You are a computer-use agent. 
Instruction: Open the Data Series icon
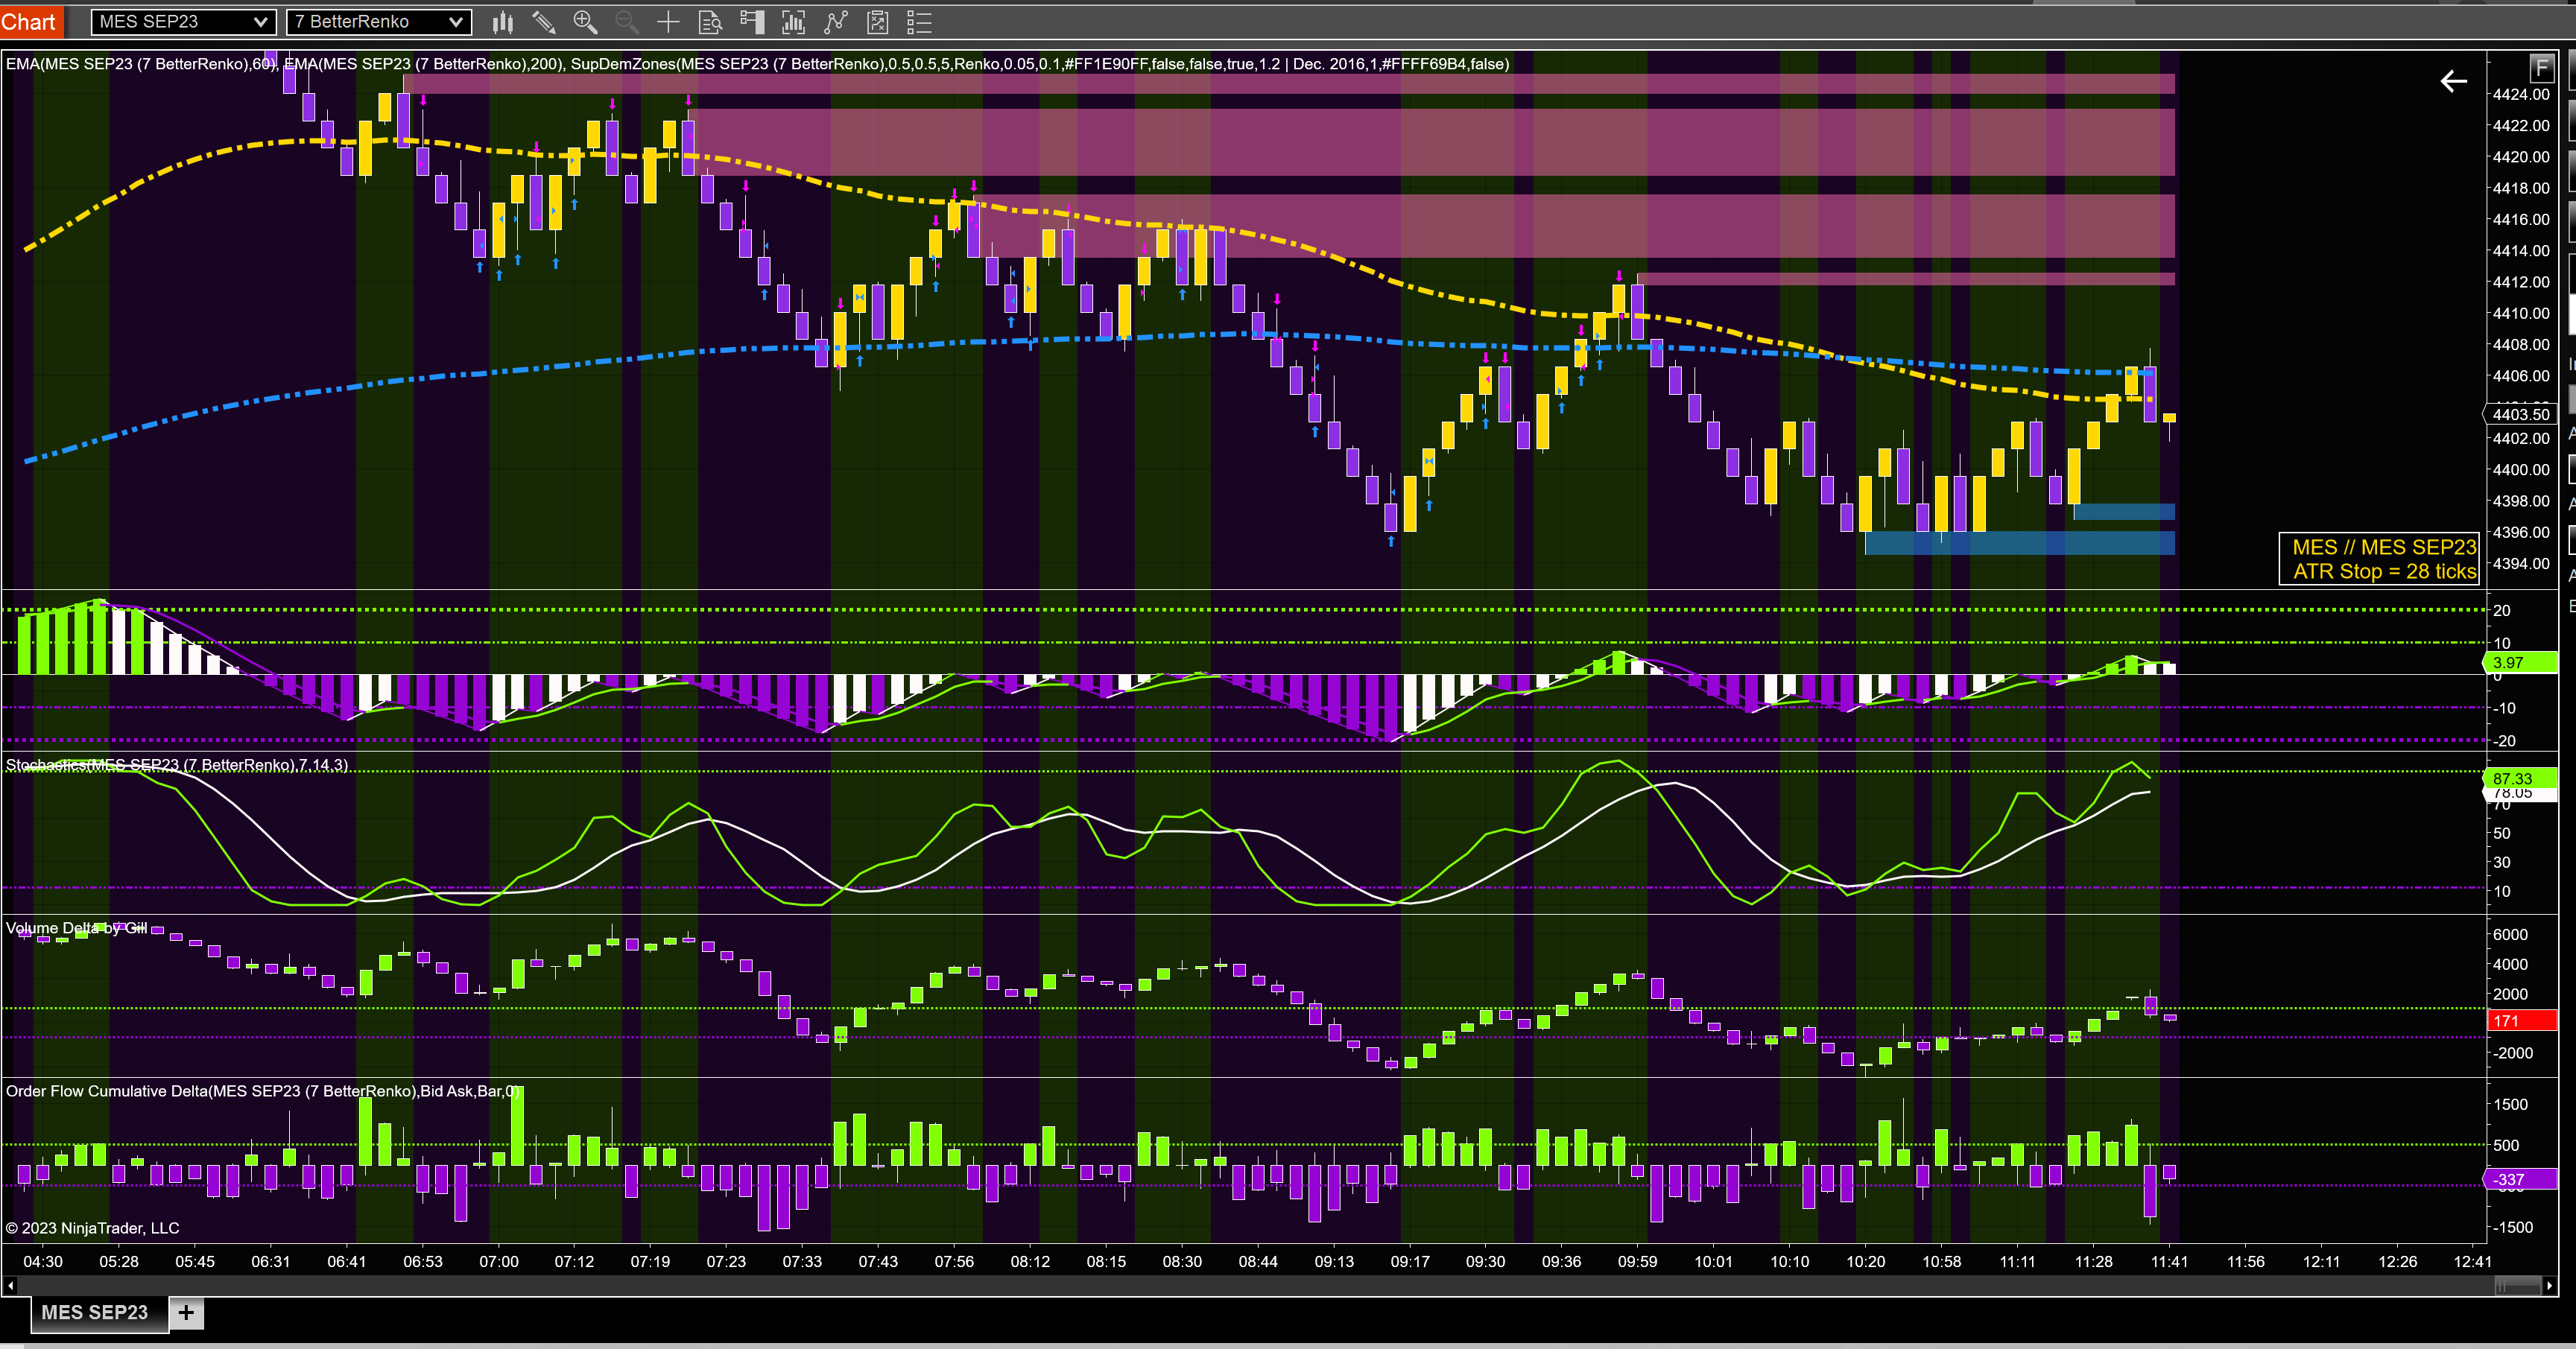point(793,21)
